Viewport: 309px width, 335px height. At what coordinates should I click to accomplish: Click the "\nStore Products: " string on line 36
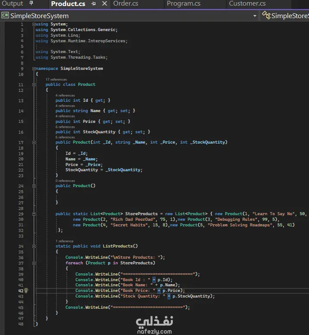(135, 257)
